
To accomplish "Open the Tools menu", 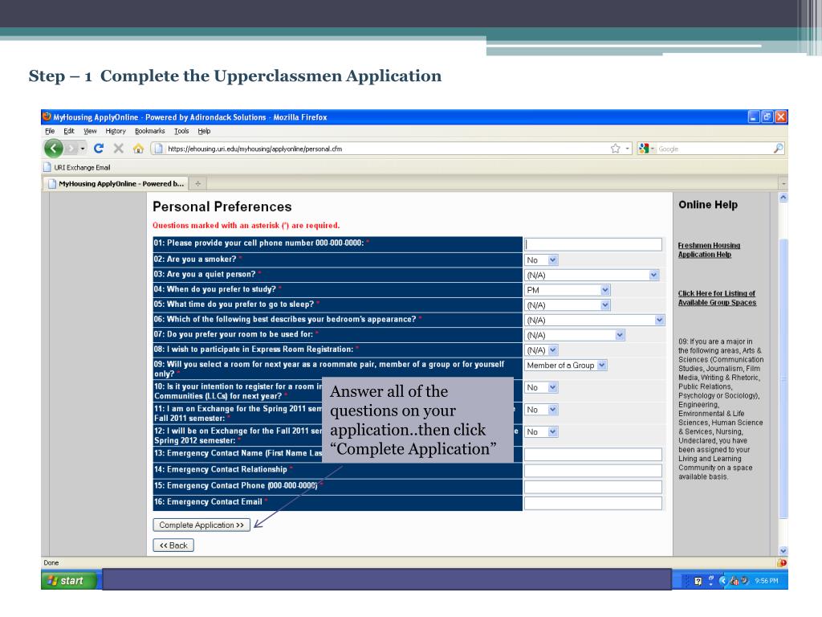I will tap(181, 131).
